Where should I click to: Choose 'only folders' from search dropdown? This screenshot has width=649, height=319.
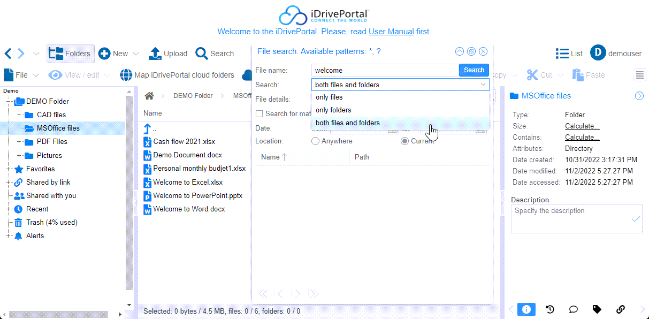tap(333, 110)
